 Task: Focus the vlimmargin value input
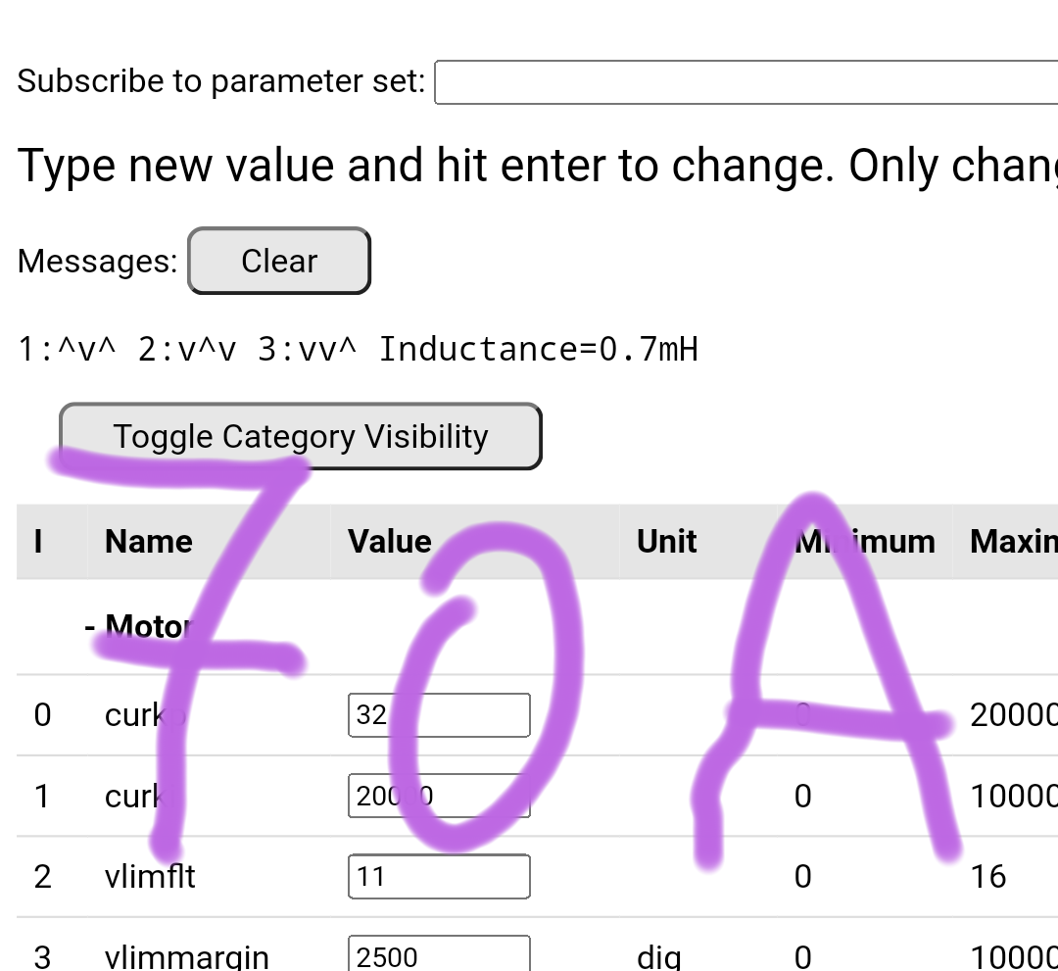439,955
